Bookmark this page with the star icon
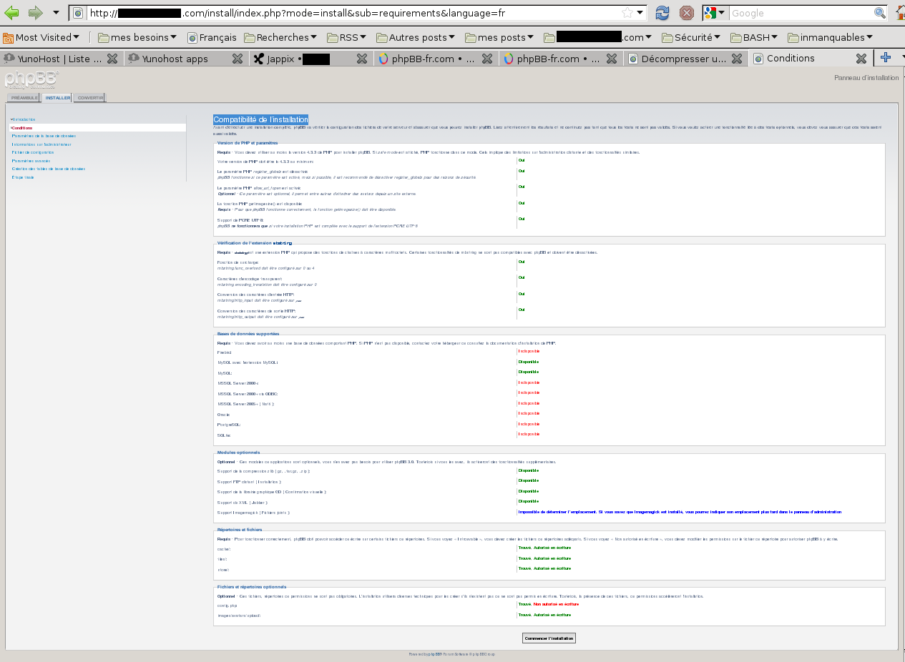This screenshot has height=662, width=905. [x=627, y=13]
